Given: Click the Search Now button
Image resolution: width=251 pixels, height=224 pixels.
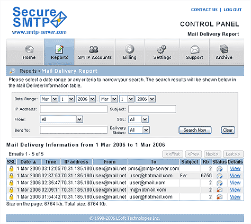Looking at the screenshot, I should [x=195, y=130].
